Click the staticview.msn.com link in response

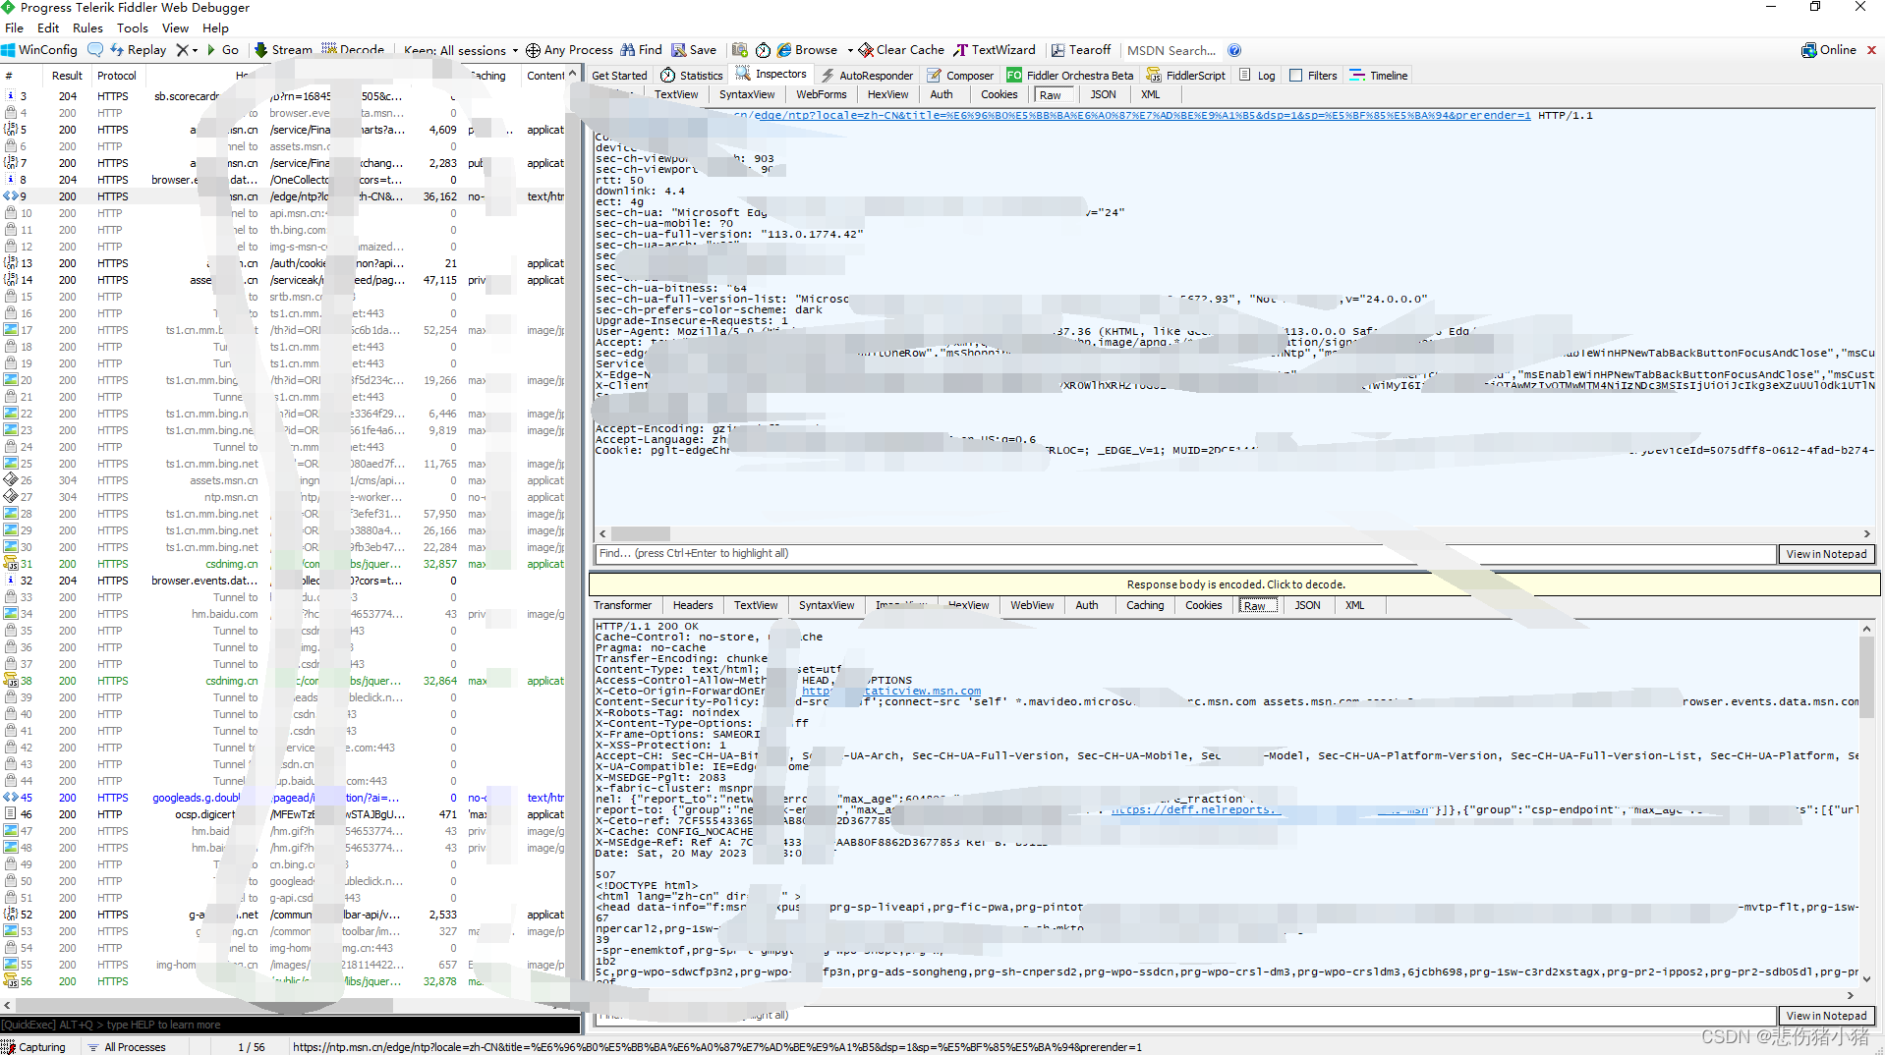coord(891,692)
